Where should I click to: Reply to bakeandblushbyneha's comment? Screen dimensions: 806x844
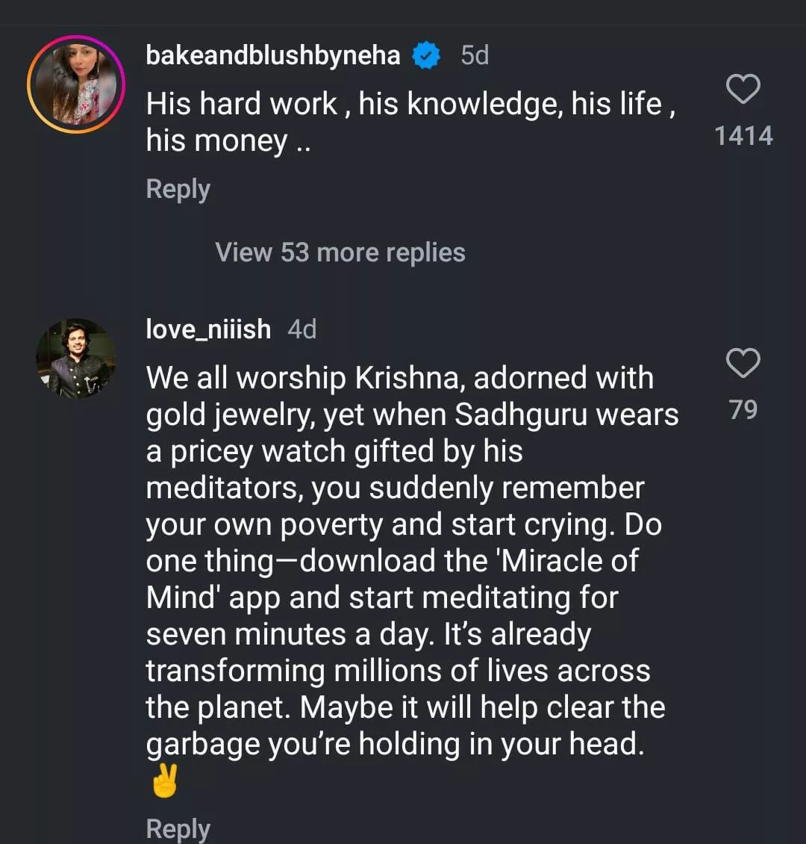pyautogui.click(x=178, y=189)
